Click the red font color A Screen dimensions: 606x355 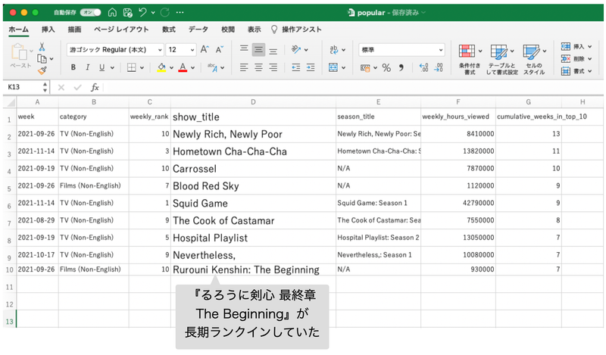[x=183, y=67]
